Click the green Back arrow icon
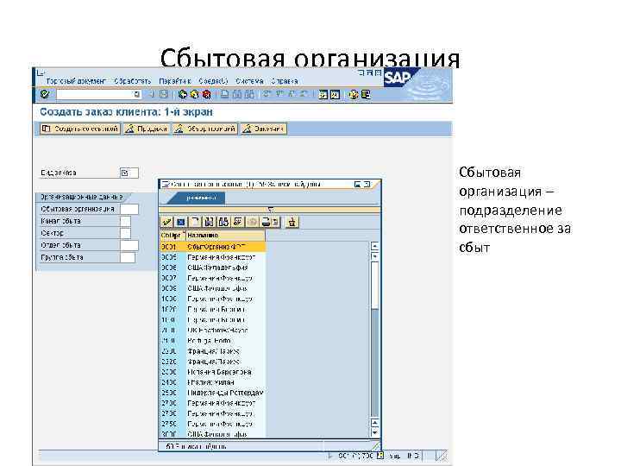The height and width of the screenshot is (466, 621). point(182,94)
